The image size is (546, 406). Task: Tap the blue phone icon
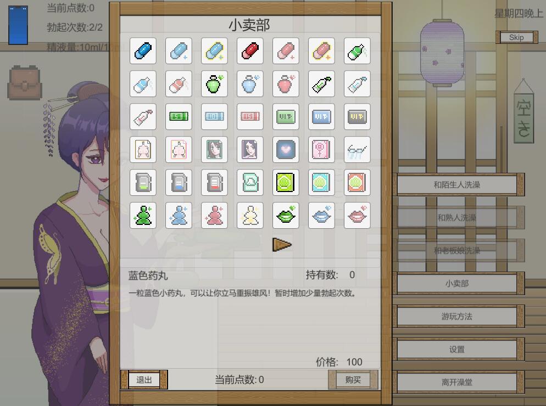[18, 25]
